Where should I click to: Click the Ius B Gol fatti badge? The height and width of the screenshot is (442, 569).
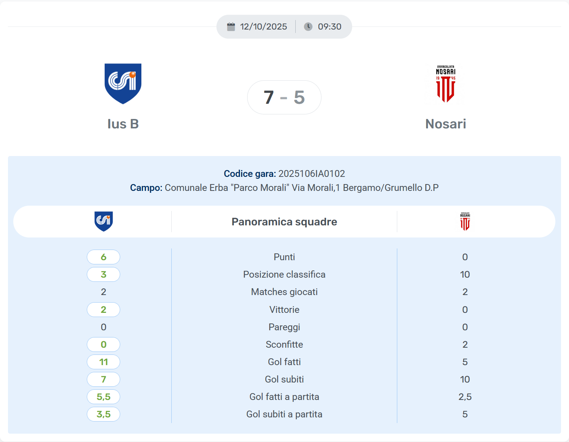click(103, 362)
